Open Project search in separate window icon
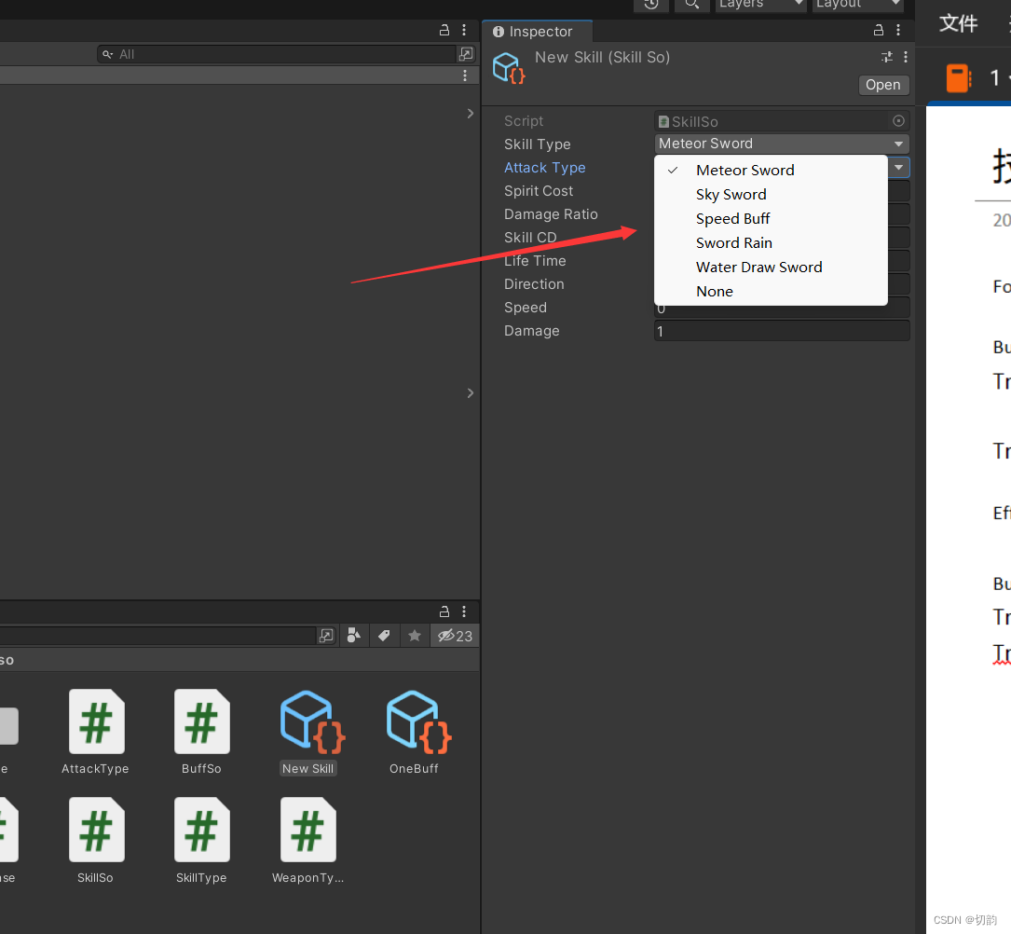 (327, 636)
